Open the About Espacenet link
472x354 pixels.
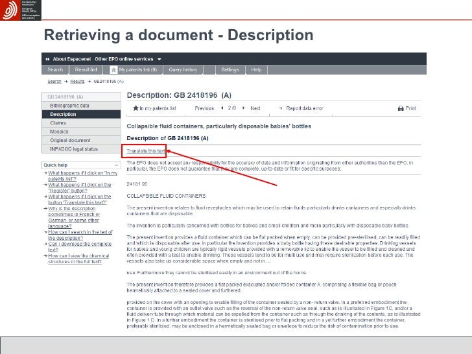coord(72,59)
